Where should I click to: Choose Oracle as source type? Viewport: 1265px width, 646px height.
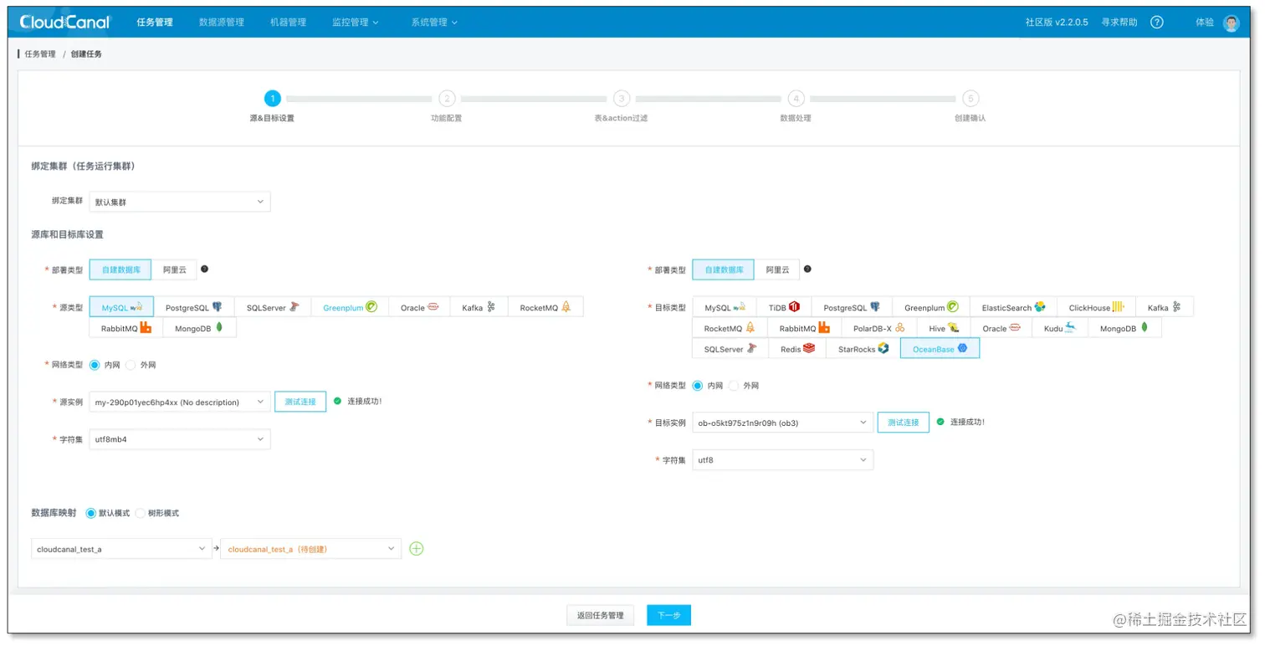tap(419, 307)
